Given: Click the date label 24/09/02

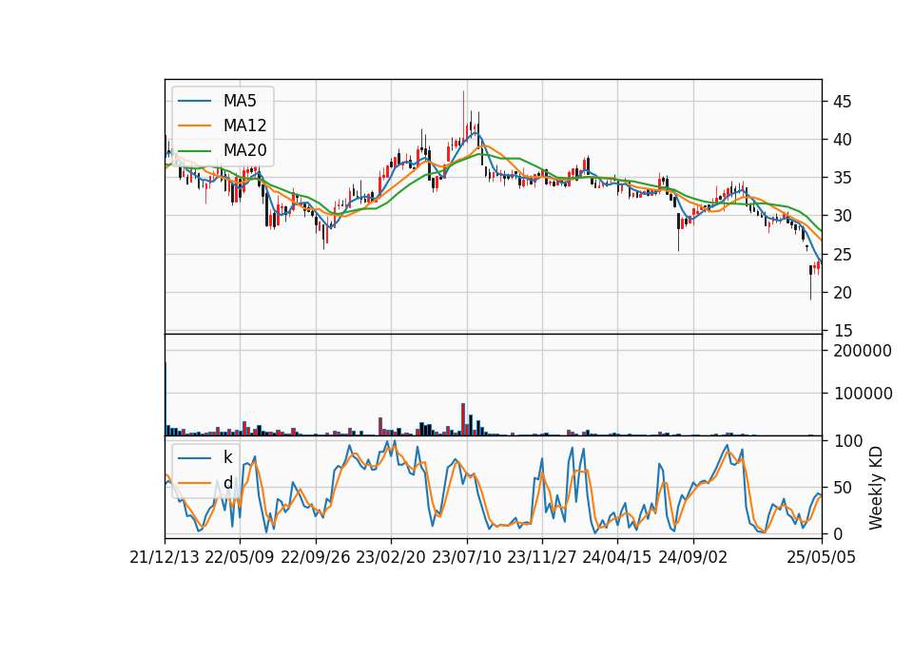Looking at the screenshot, I should point(693,557).
